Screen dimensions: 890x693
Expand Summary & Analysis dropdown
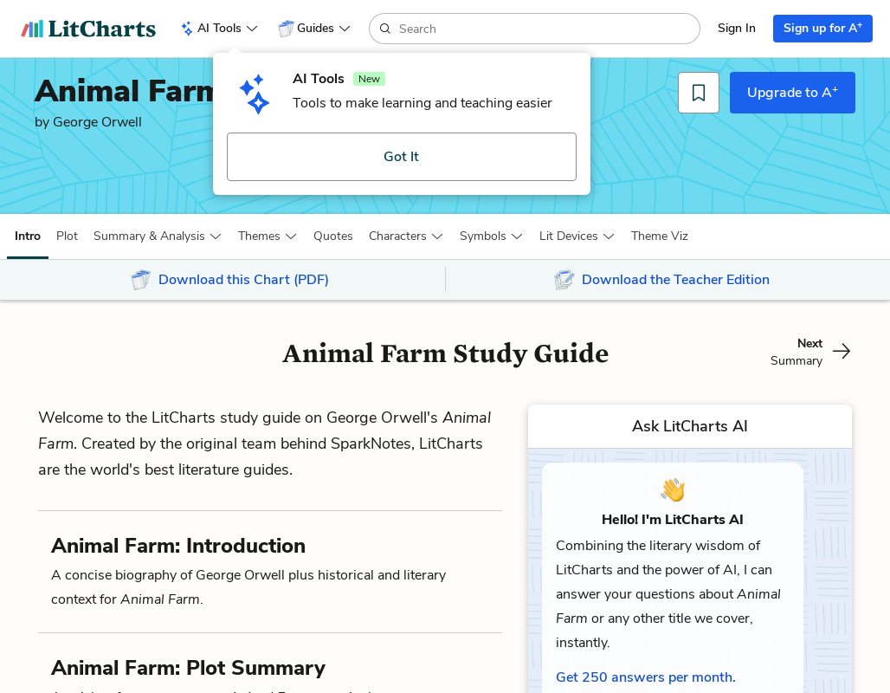(158, 236)
